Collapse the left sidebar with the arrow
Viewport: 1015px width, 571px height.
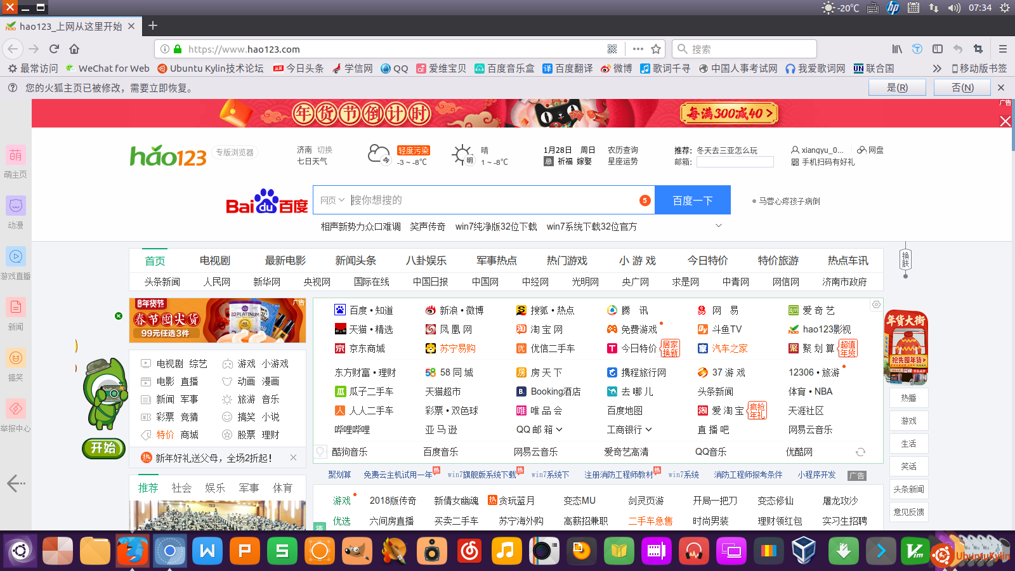pos(16,483)
